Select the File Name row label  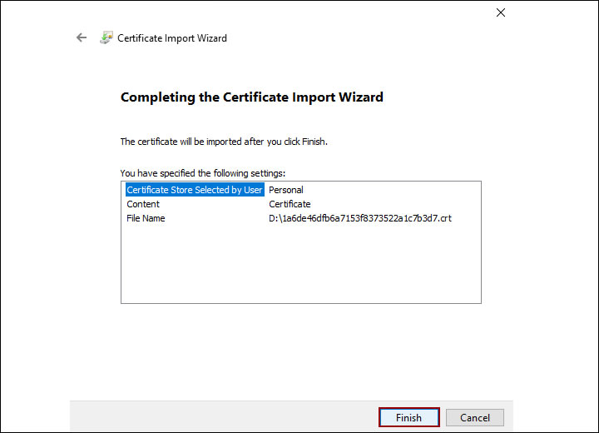pyautogui.click(x=146, y=218)
